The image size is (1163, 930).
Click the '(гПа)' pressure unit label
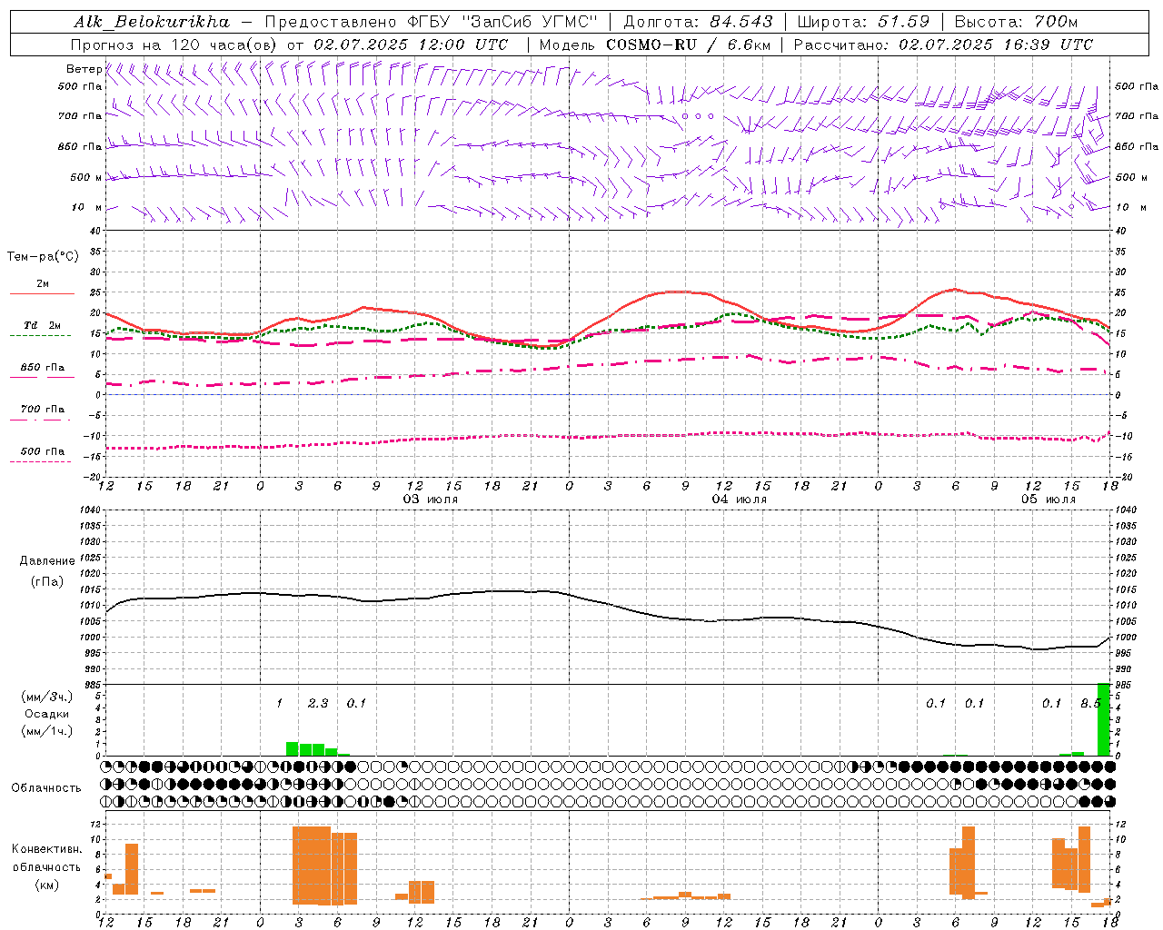tap(47, 582)
